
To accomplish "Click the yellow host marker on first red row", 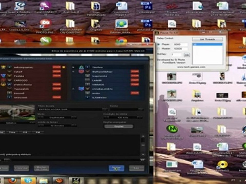I will (64, 67).
